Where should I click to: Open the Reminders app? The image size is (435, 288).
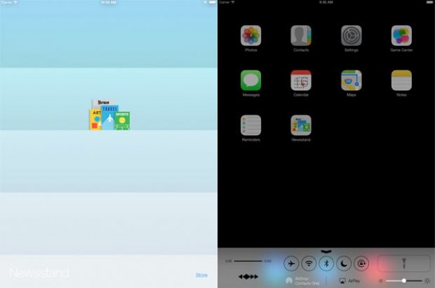click(250, 125)
